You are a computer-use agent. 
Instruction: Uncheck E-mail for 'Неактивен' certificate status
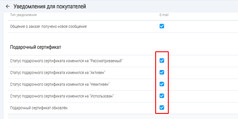click(x=162, y=84)
